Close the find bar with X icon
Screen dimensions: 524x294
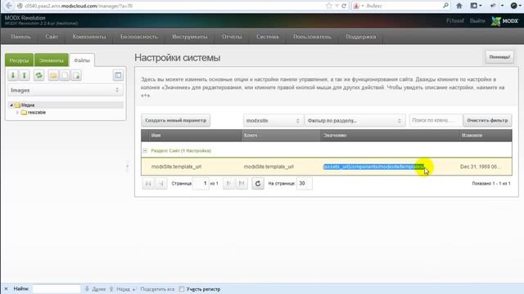click(x=6, y=289)
